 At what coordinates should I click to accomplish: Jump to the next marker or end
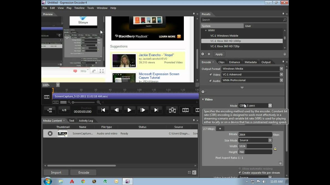[156, 110]
